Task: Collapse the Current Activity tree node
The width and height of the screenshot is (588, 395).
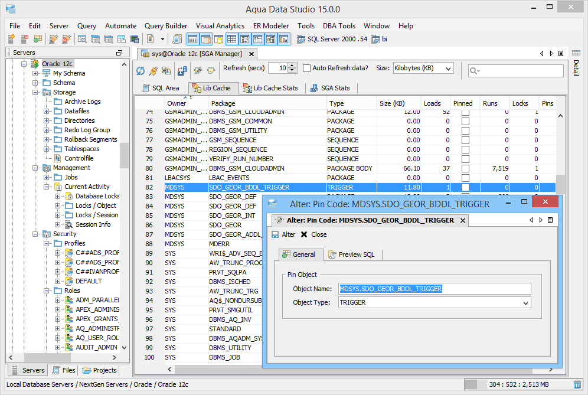Action: (46, 187)
